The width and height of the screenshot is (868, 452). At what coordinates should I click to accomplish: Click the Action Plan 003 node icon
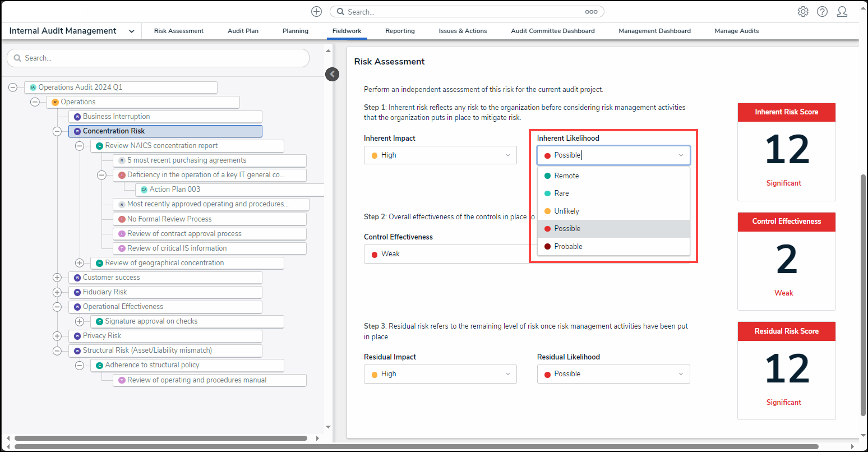click(144, 190)
